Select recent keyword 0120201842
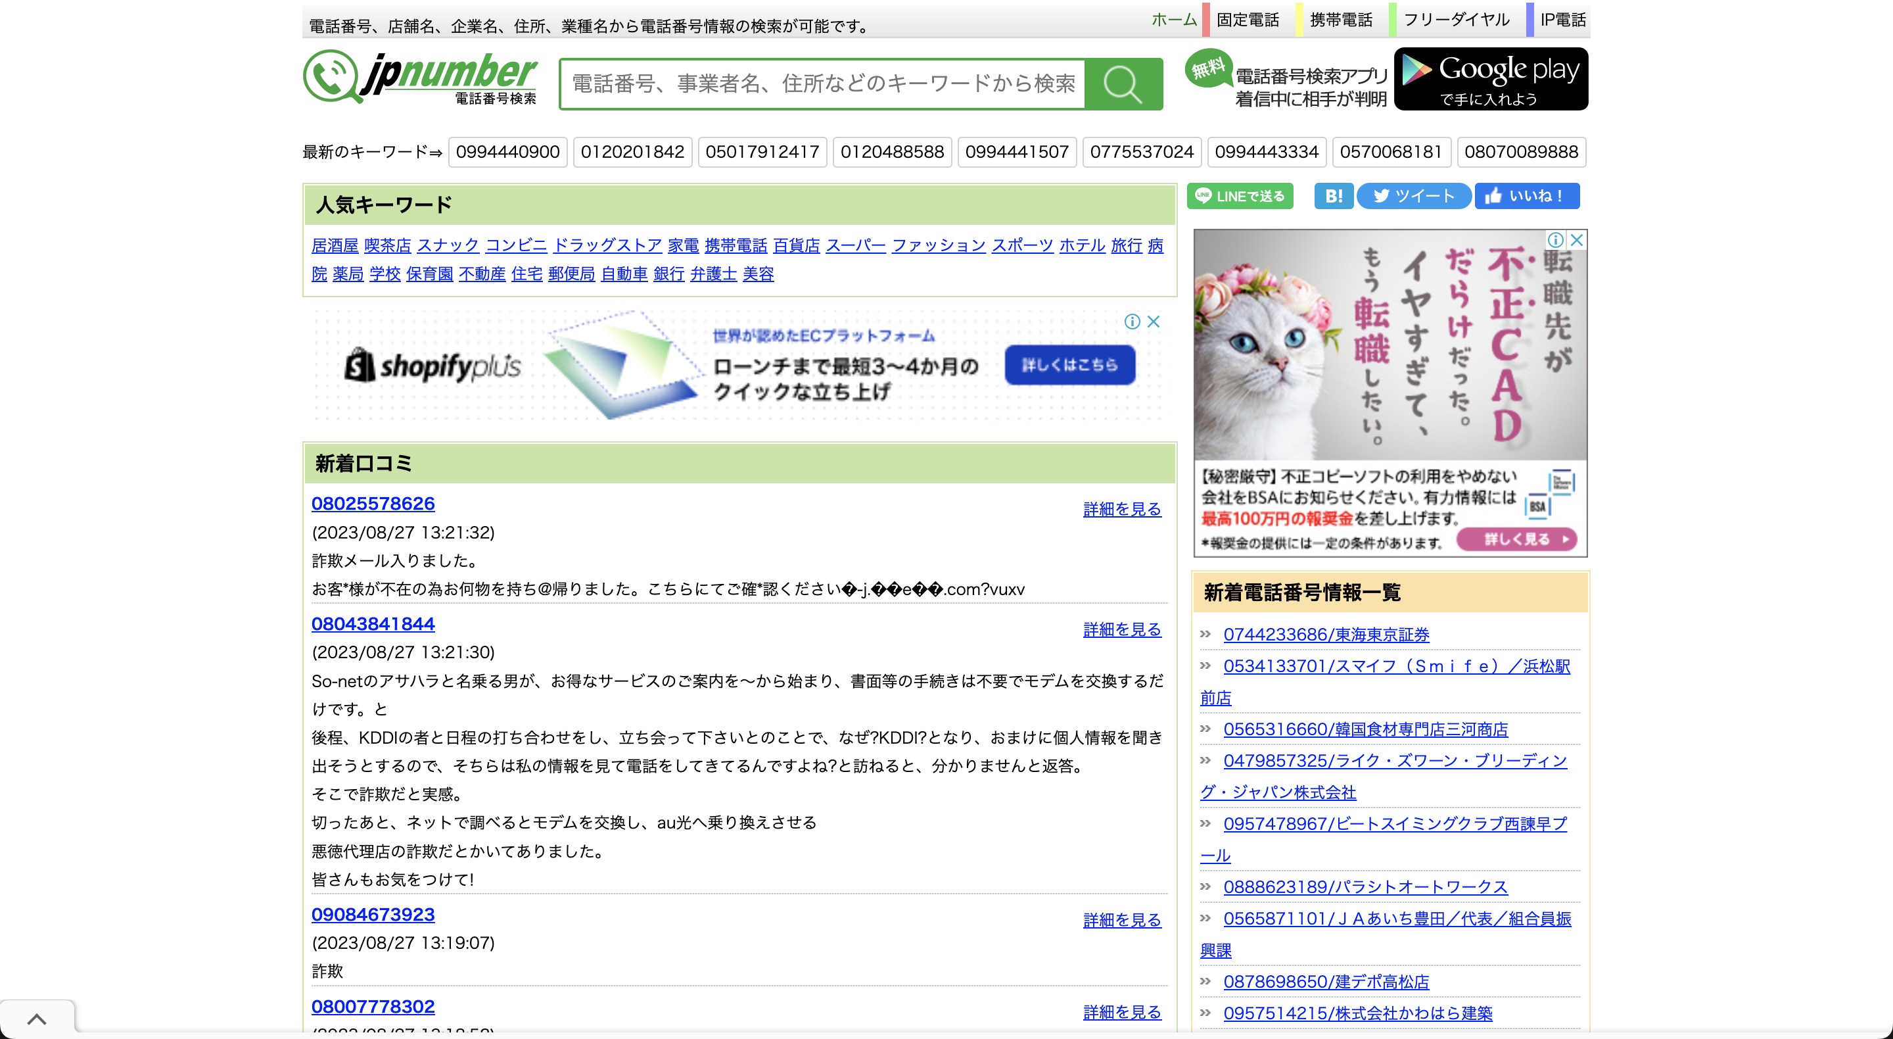 pyautogui.click(x=632, y=152)
